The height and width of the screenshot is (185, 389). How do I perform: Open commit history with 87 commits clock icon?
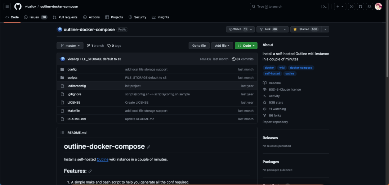point(243,59)
